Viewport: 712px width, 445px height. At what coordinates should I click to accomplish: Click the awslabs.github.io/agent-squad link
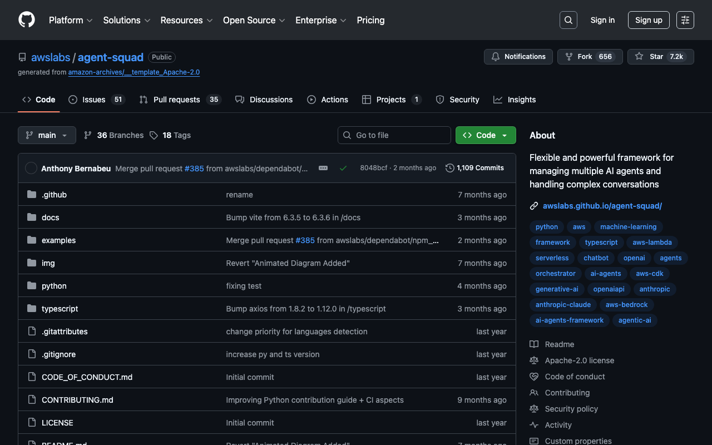pyautogui.click(x=602, y=206)
